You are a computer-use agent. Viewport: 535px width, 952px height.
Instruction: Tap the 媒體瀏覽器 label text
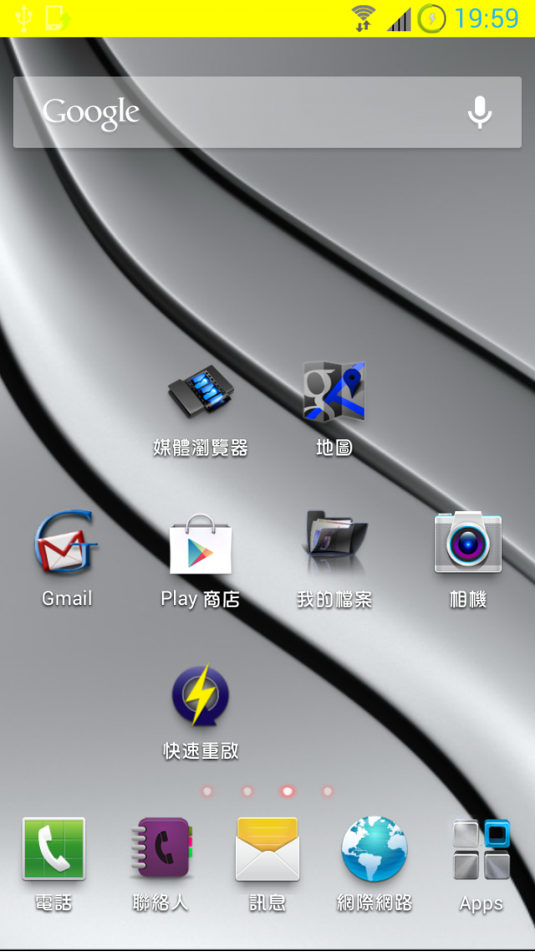point(200,448)
